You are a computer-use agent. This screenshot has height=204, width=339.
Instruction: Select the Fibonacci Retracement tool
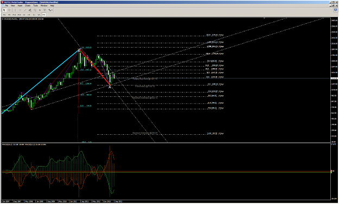click(35, 10)
